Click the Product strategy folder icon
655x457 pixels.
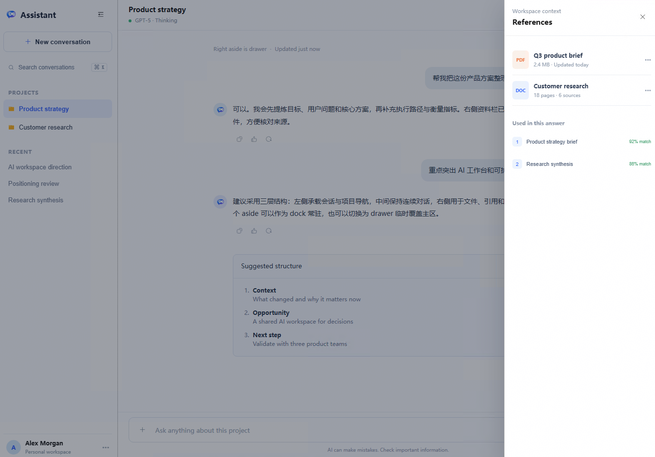tap(11, 109)
